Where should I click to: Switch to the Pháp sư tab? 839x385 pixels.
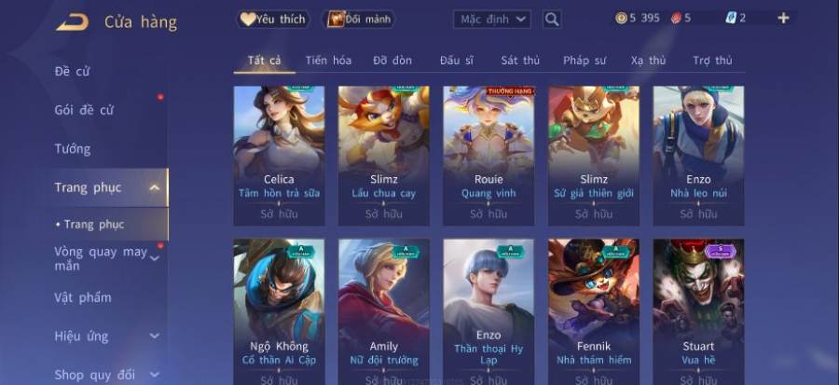coord(585,61)
